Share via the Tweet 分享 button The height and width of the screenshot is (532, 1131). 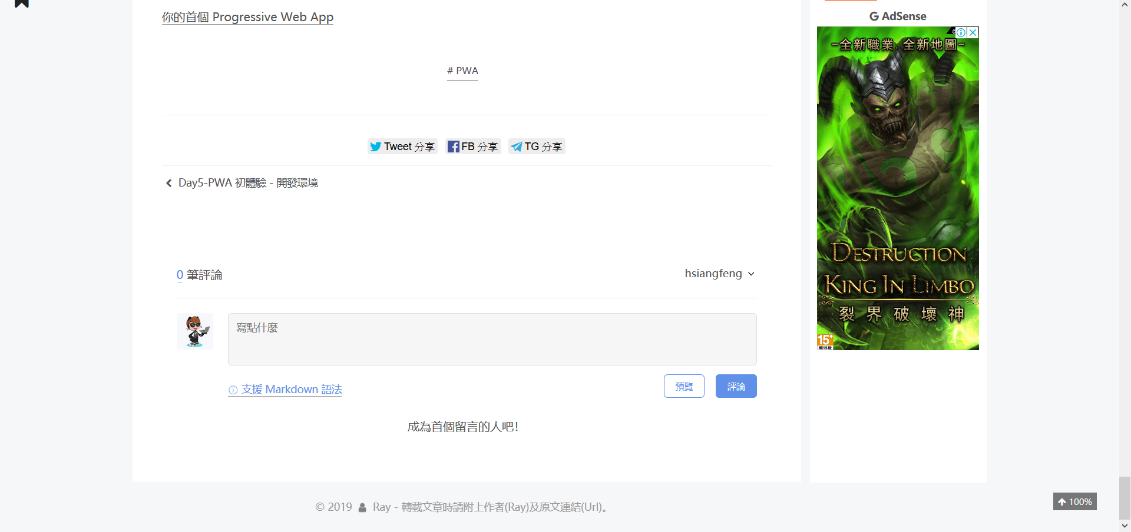(x=402, y=147)
